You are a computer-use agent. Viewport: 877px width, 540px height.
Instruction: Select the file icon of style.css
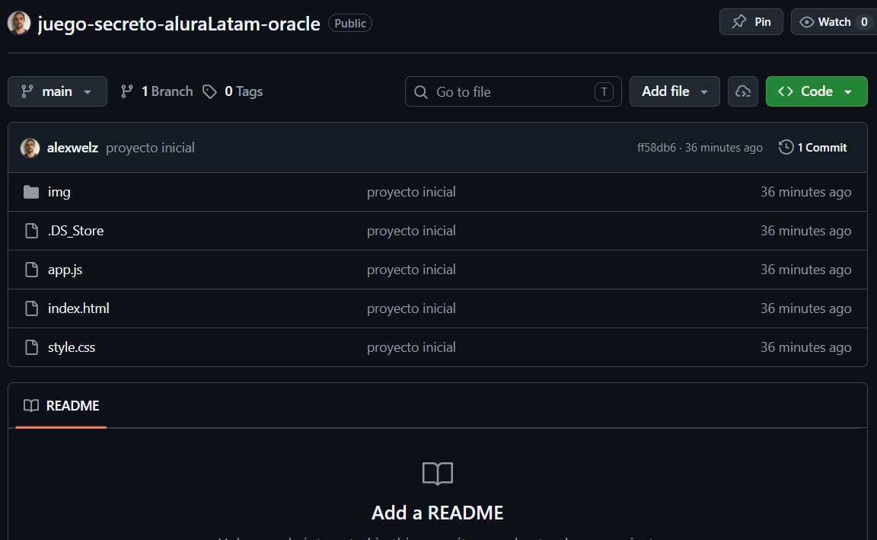coord(32,347)
